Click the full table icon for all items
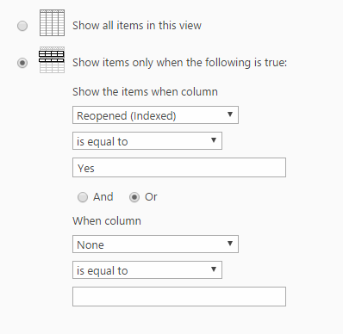The image size is (343, 334). click(52, 22)
